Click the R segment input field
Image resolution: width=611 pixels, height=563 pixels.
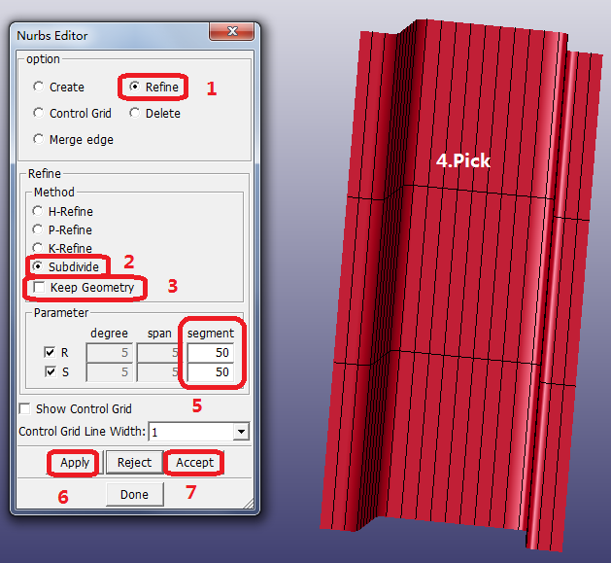(211, 353)
